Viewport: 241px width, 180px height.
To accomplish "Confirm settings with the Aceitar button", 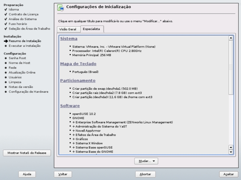I will tap(229, 174).
